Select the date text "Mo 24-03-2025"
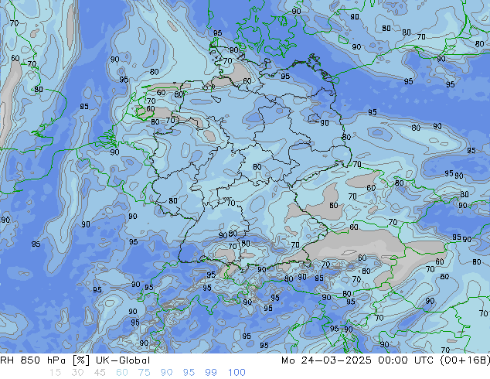Viewport: 490px width, 379px height. (326, 360)
